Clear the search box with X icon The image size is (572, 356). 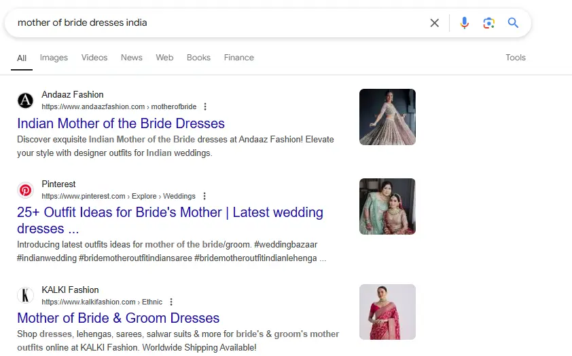click(x=435, y=23)
